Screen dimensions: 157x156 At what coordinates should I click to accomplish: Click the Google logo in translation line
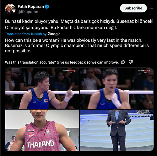(x=54, y=34)
